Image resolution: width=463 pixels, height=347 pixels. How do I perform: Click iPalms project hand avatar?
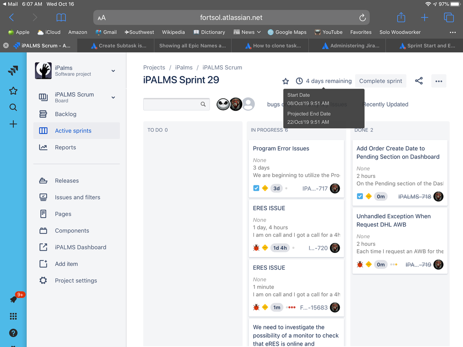(43, 70)
